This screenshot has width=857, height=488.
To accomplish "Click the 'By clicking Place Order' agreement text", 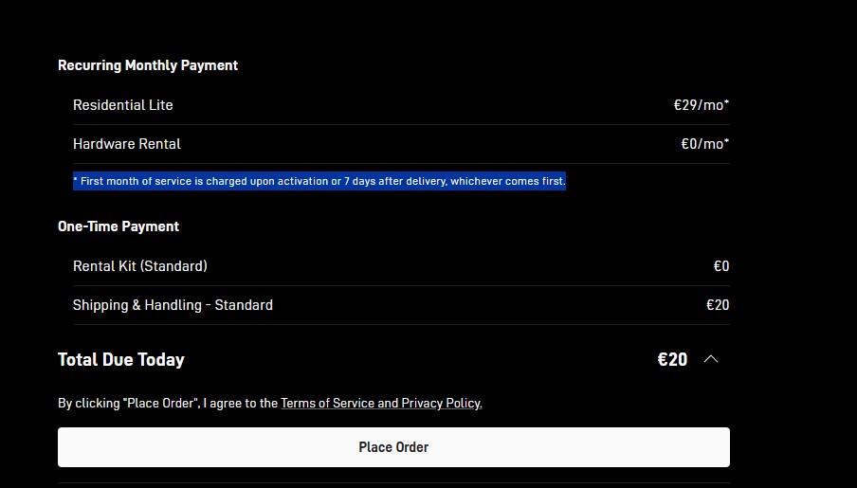I will pyautogui.click(x=167, y=404).
